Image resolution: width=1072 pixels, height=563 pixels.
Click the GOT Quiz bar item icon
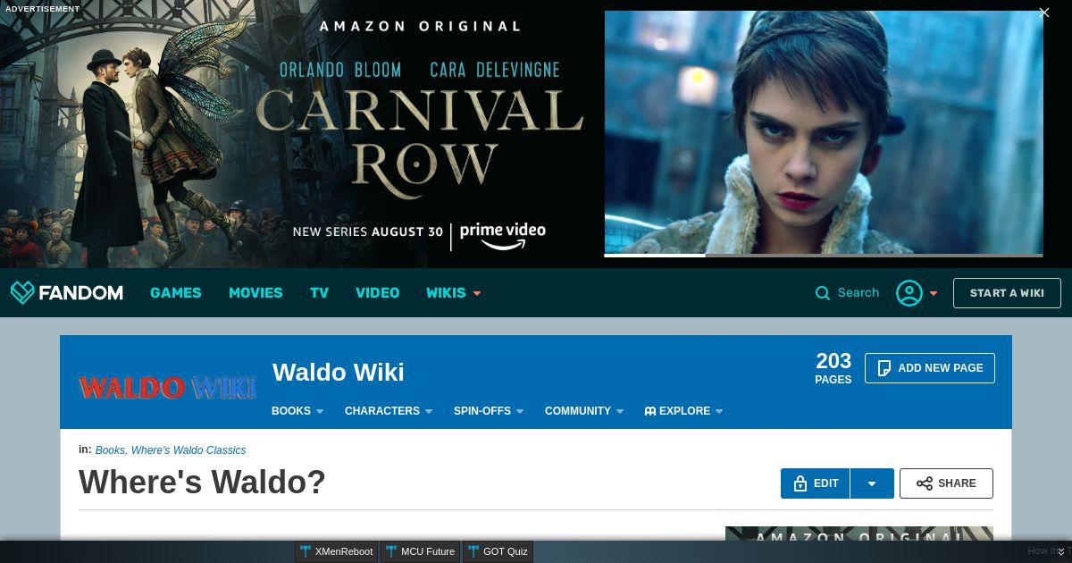pyautogui.click(x=473, y=551)
